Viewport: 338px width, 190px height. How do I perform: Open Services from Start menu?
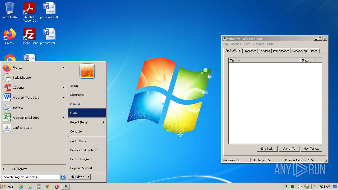pos(34,108)
